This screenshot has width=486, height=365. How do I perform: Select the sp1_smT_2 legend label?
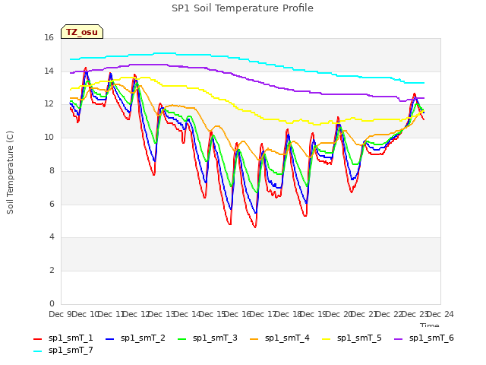(143, 338)
